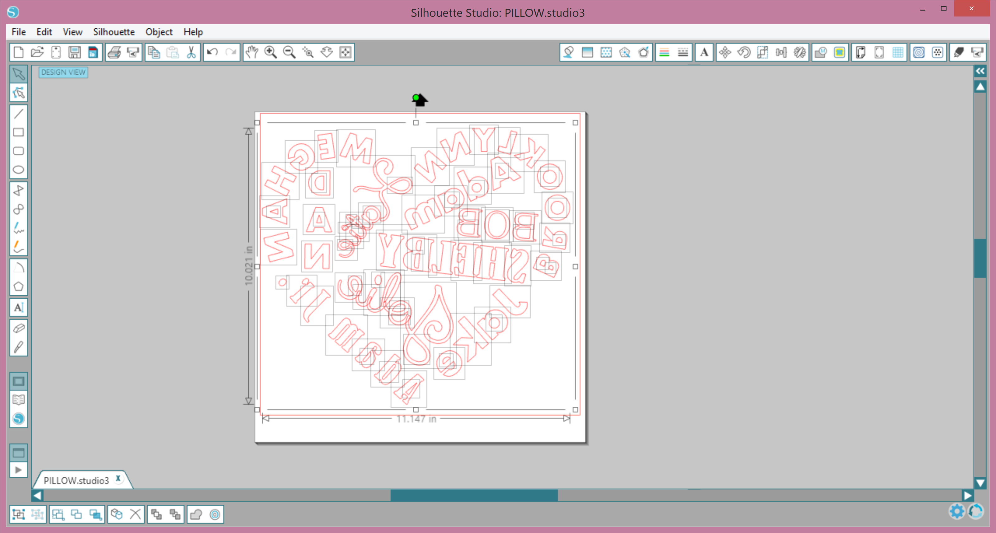Open the Fill Pattern panel
The image size is (996, 533).
(x=606, y=52)
